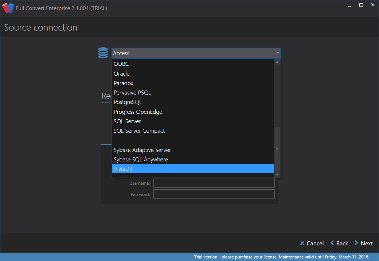Click the Back chevron arrow icon
The height and width of the screenshot is (261, 379).
tap(332, 243)
